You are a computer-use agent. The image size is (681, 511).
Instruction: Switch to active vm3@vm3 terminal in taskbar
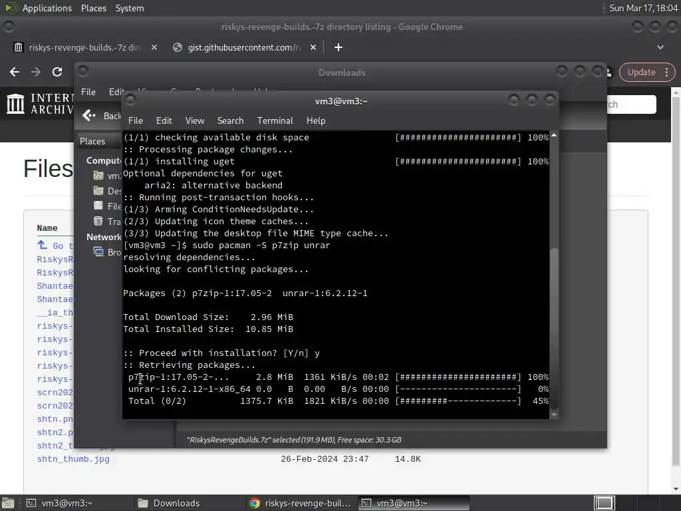click(x=414, y=503)
